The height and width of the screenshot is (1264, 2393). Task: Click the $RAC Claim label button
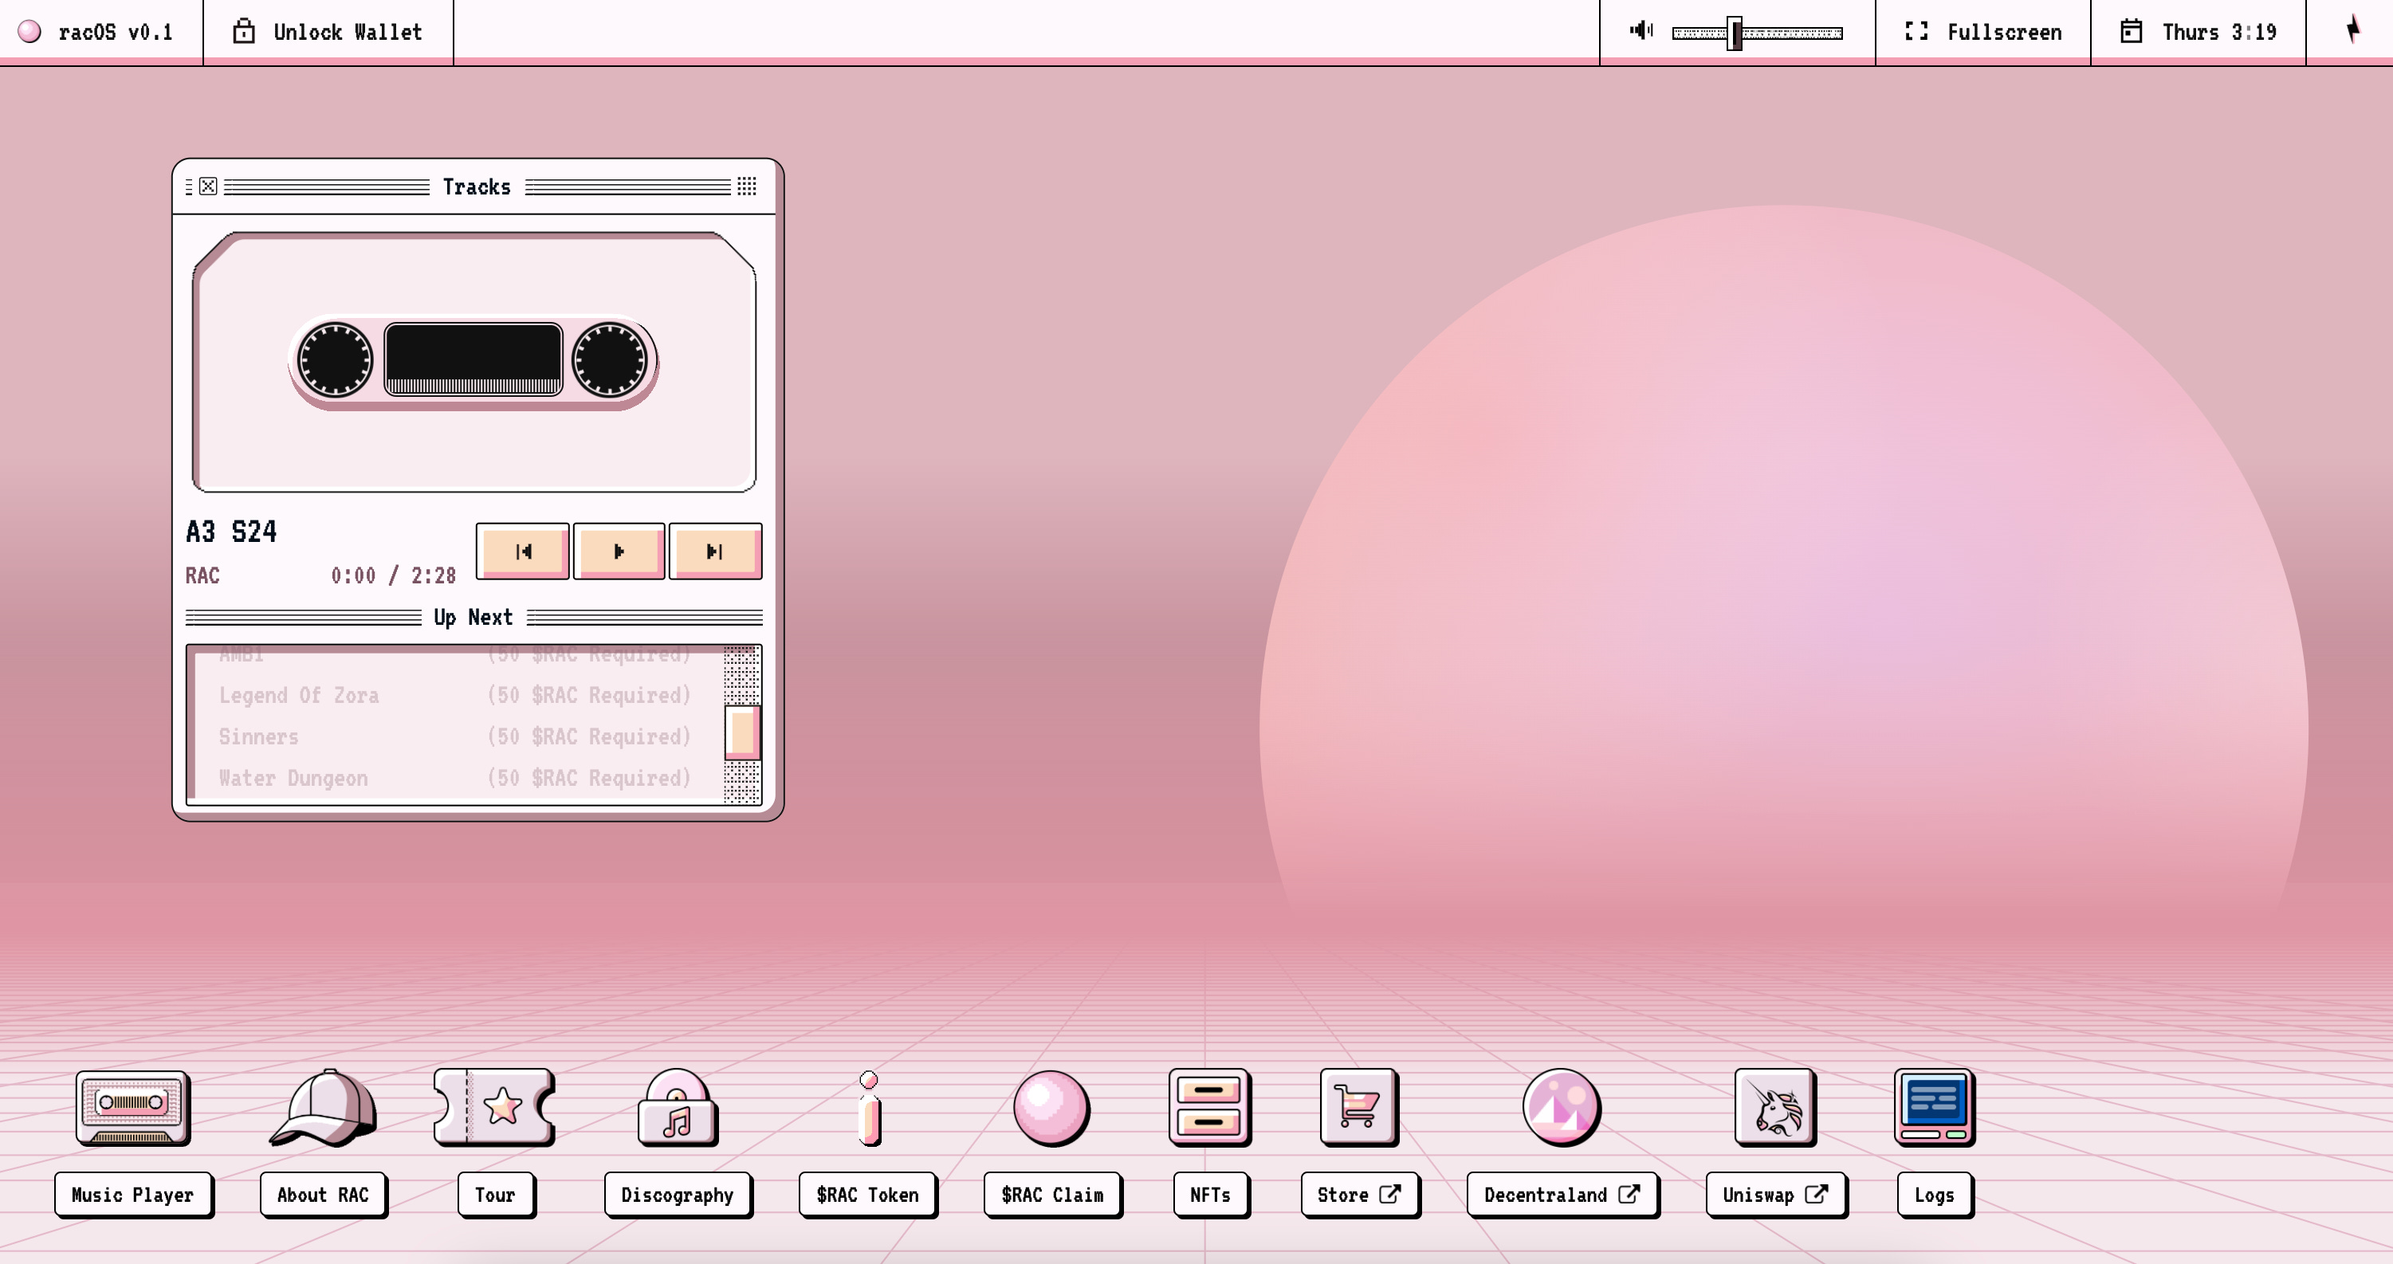click(1052, 1195)
